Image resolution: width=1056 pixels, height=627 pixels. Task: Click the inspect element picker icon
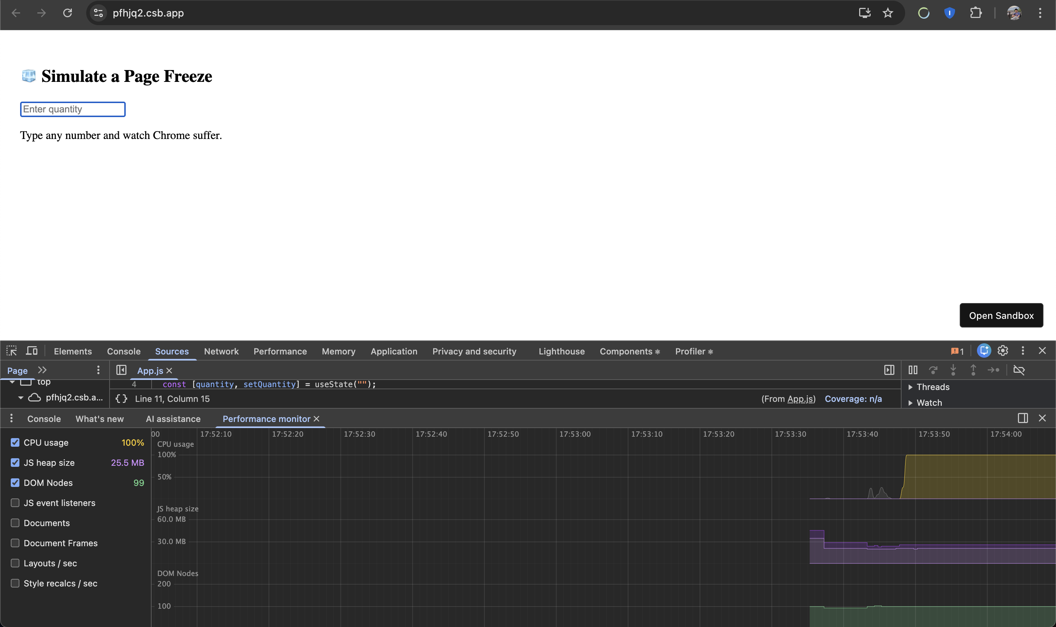pos(11,351)
